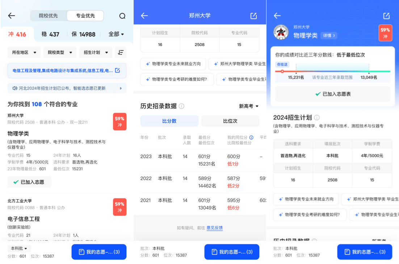Show info tooltip next to 历史招录数据
This screenshot has width=399, height=264.
pos(181,106)
